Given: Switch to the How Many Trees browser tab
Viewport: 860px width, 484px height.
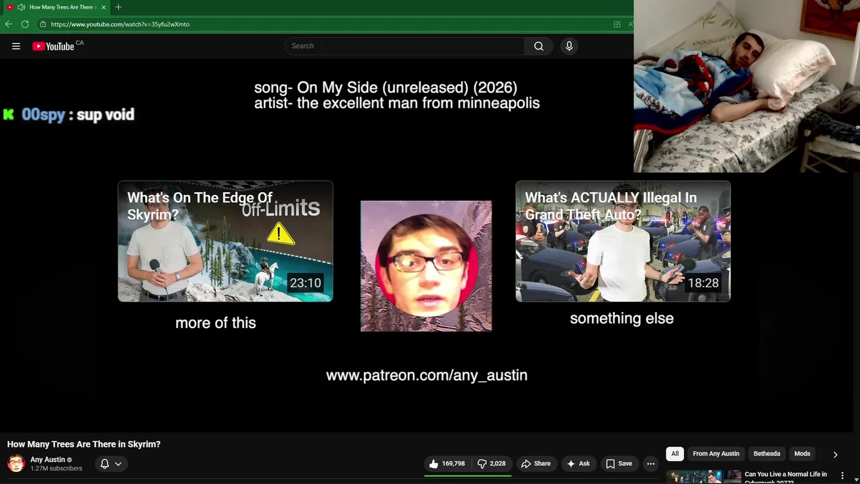Looking at the screenshot, I should [x=57, y=7].
